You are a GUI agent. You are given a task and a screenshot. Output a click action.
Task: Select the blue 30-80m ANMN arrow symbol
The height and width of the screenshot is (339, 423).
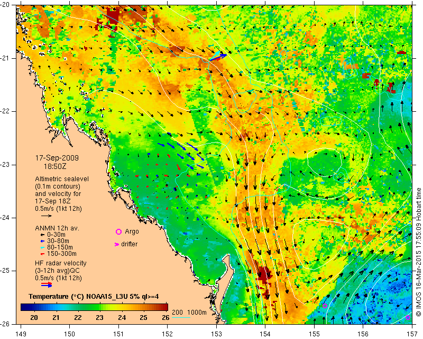(x=42, y=241)
